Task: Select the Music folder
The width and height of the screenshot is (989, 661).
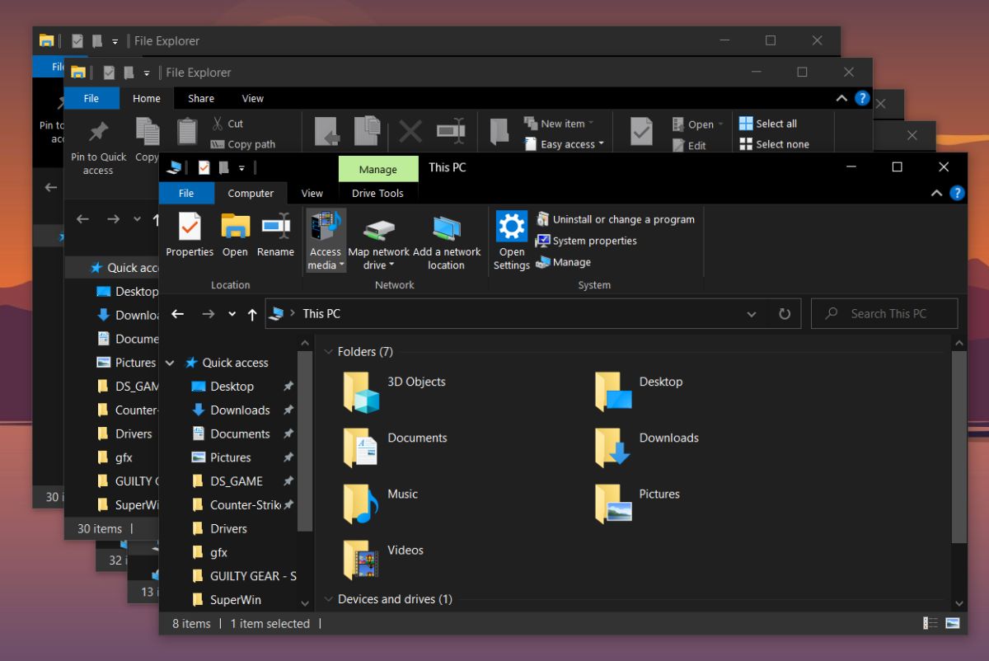Action: (381, 503)
